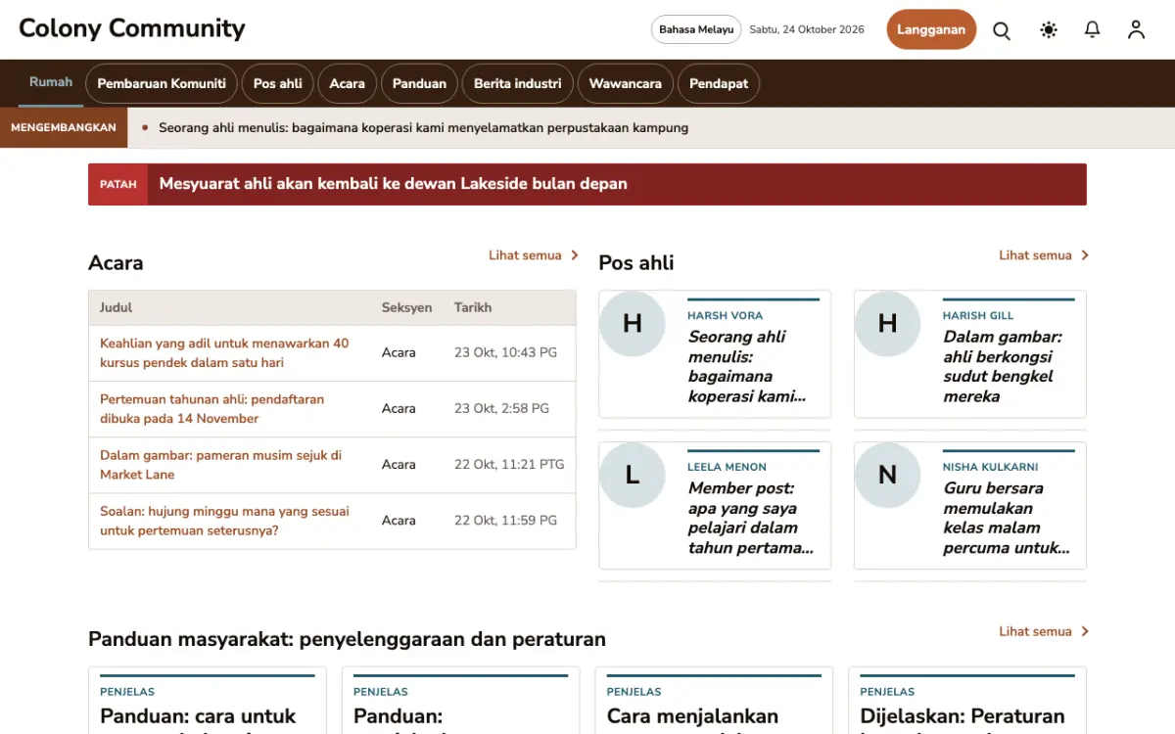The image size is (1175, 734).
Task: Click author name HARSH VORA
Action: click(x=725, y=316)
